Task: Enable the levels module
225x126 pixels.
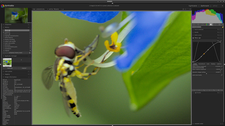Action: tap(193, 32)
